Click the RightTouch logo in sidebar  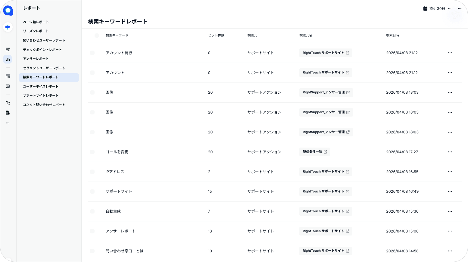coord(8,11)
